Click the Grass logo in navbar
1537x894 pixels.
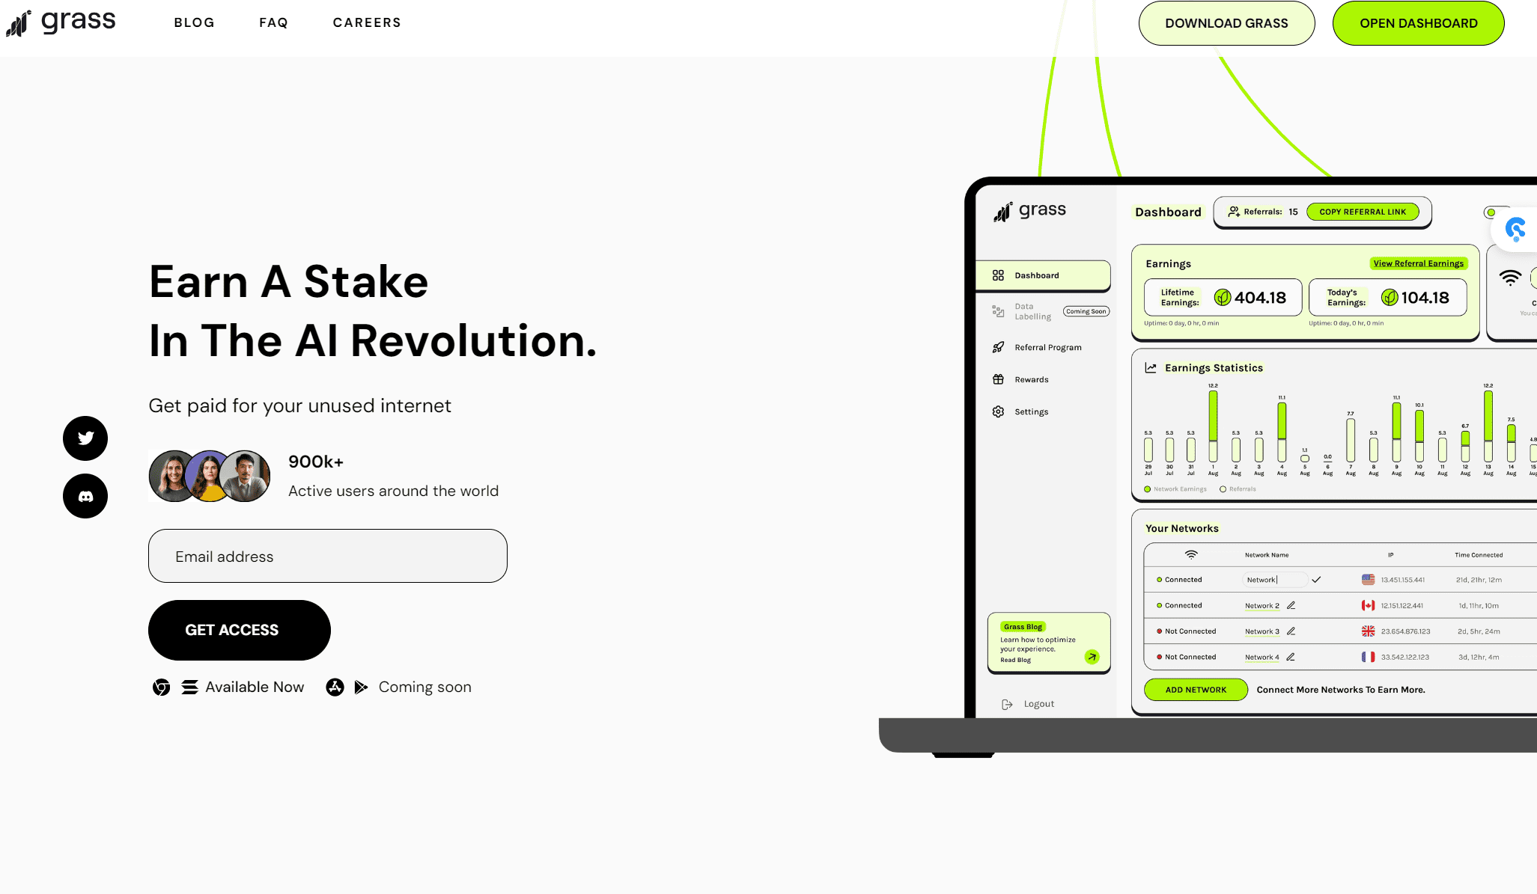coord(58,21)
